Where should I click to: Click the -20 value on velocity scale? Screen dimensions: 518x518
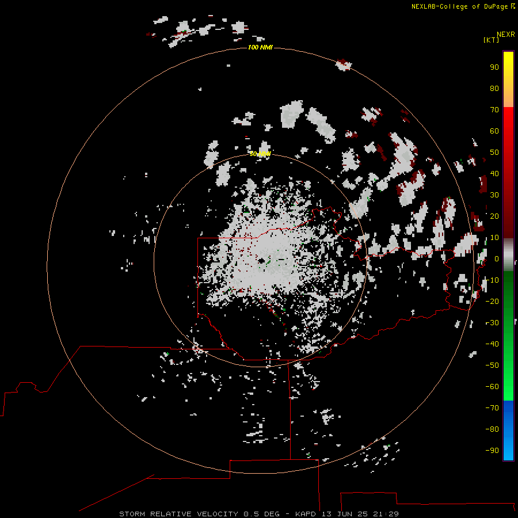coord(492,301)
